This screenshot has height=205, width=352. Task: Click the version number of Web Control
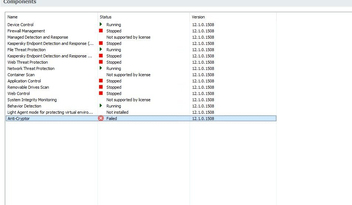pyautogui.click(x=203, y=93)
